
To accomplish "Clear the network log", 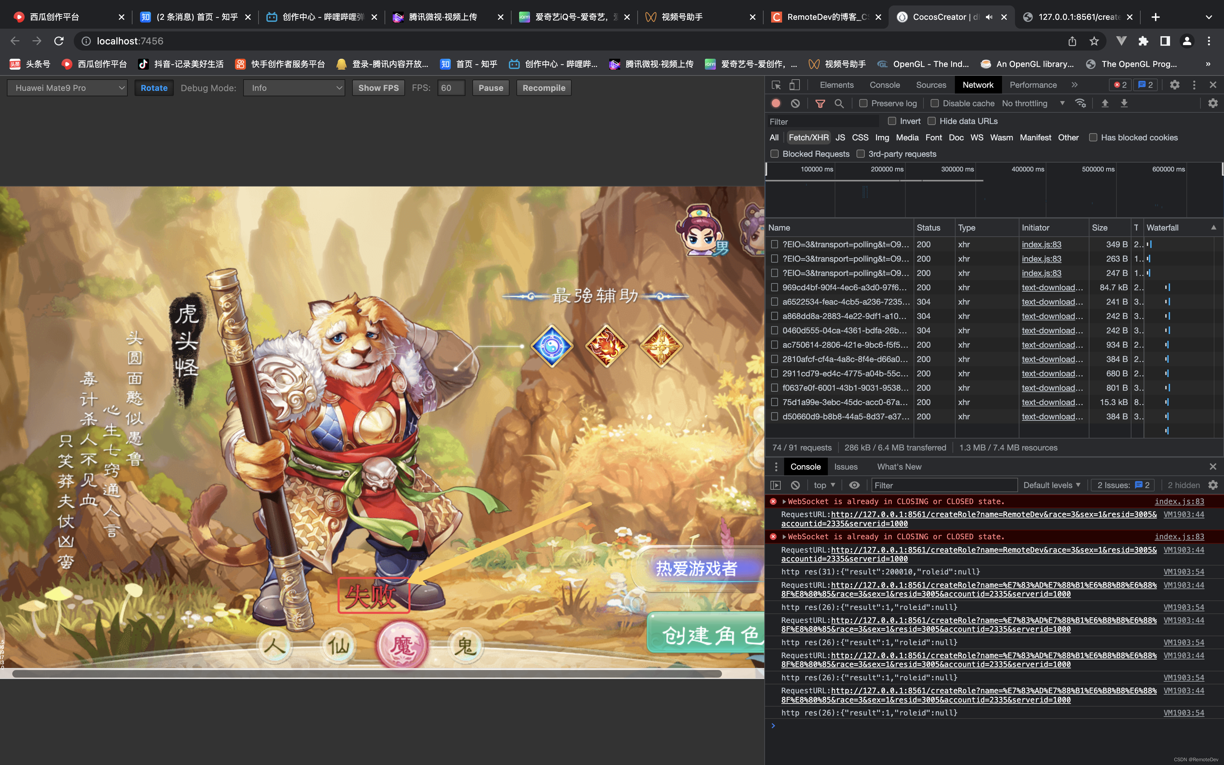I will [x=795, y=103].
